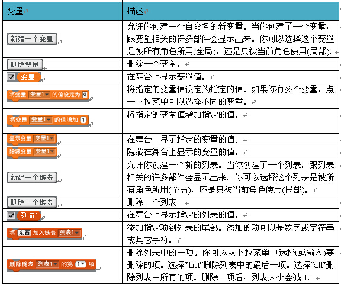The image size is (341, 284).
Task: Click the 描述 column header
Action: (230, 11)
